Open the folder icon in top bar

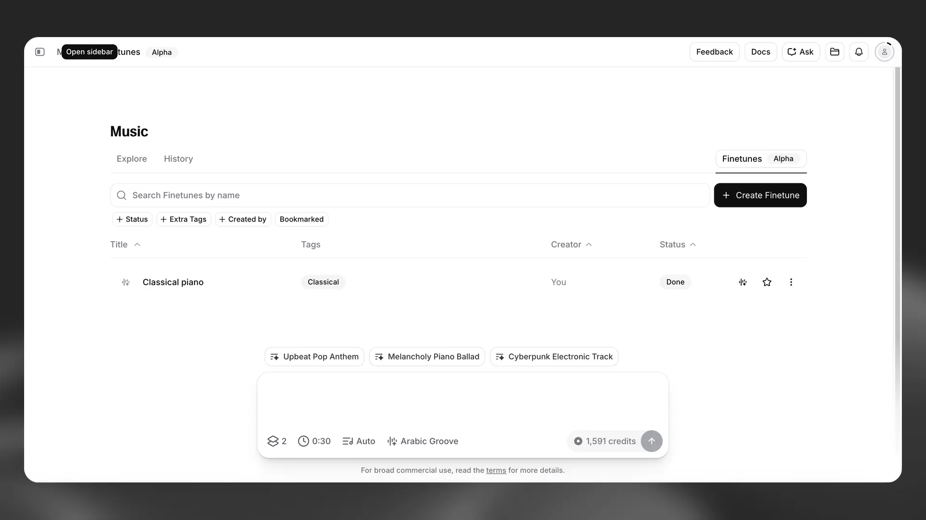click(834, 52)
